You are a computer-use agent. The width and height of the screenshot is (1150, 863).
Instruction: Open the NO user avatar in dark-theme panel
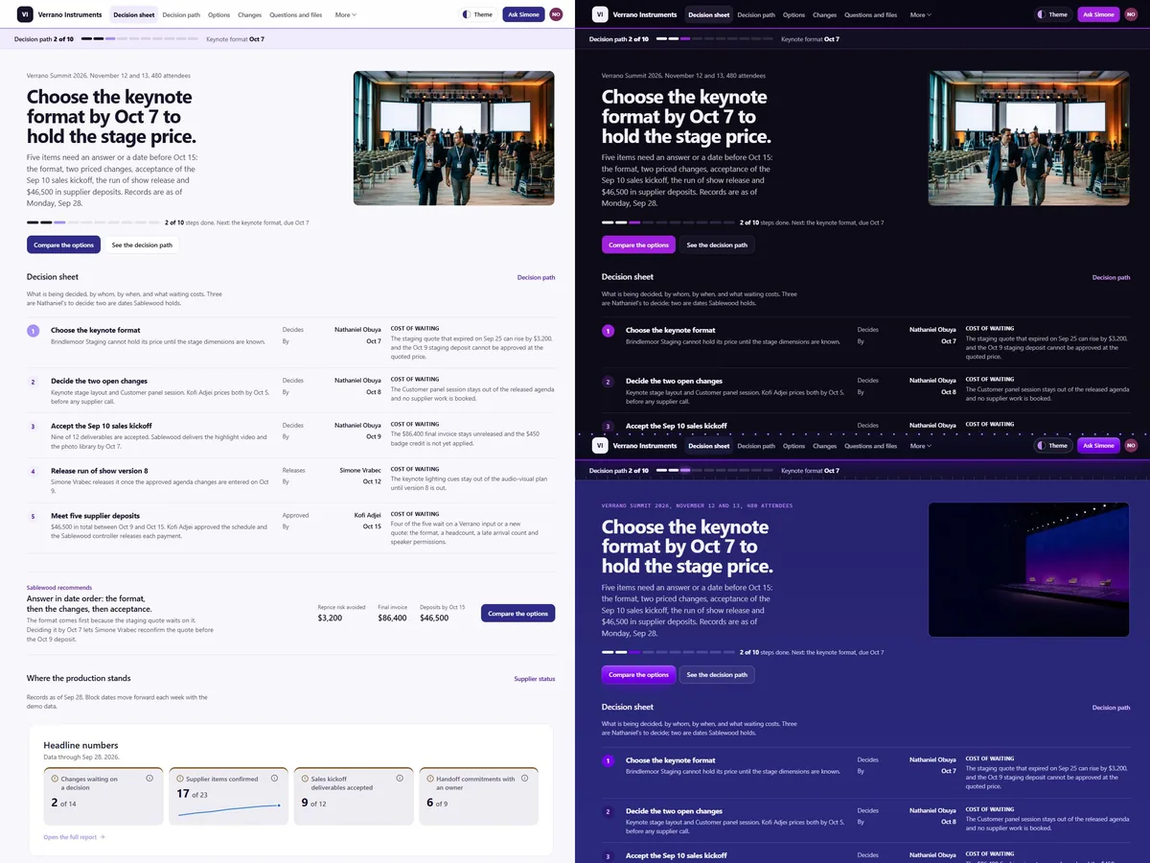click(1131, 14)
